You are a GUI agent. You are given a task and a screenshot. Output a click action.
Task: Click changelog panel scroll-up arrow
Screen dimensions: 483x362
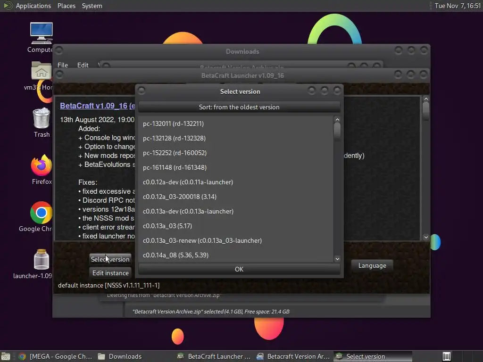coord(426,99)
